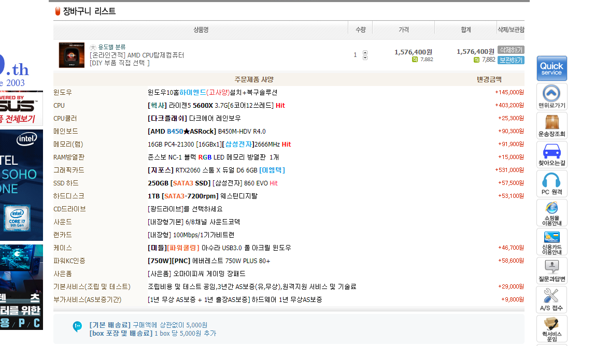595x346 pixels.
Task: Click 보관하기 to save the item
Action: click(x=511, y=60)
